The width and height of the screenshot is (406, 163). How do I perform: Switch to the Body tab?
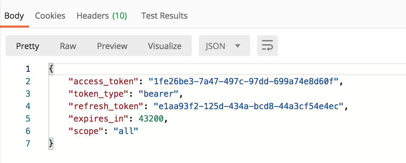(14, 16)
